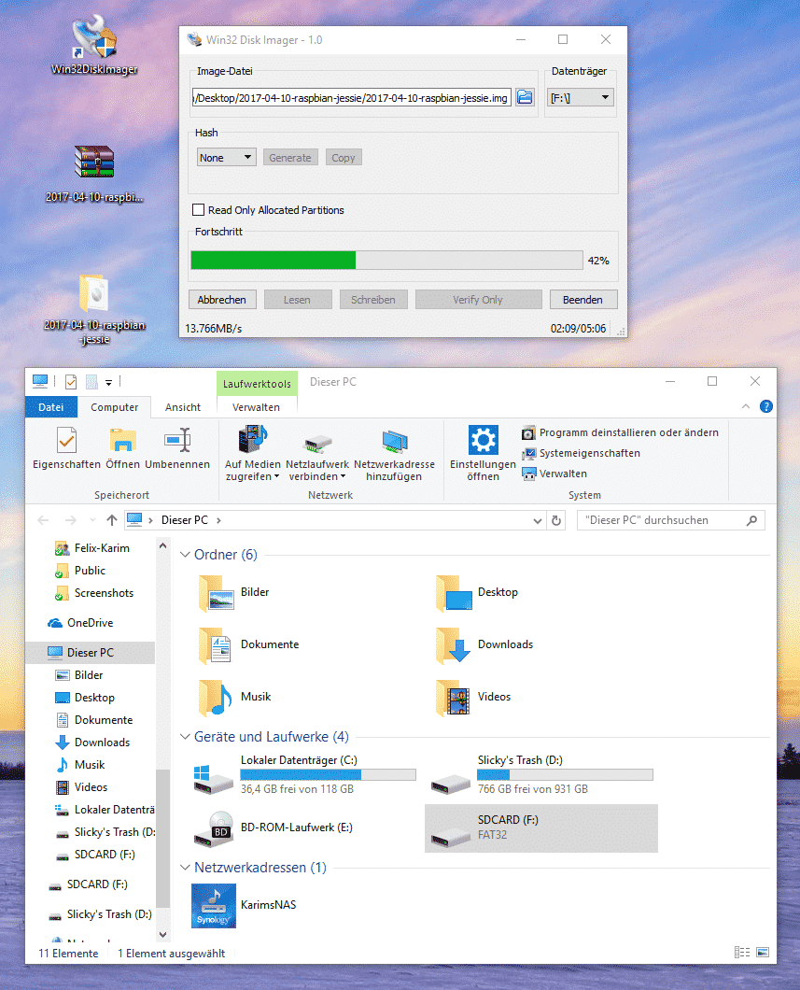Click the blue help question mark icon
This screenshot has height=990, width=800.
tap(765, 407)
